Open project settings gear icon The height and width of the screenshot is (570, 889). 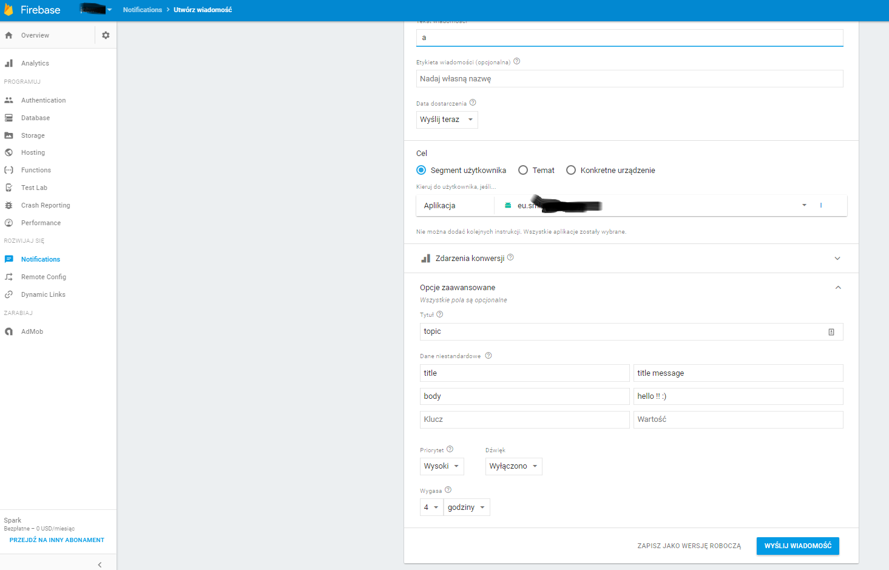tap(106, 35)
